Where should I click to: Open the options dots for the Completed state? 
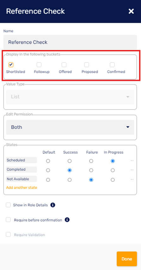[132, 170]
